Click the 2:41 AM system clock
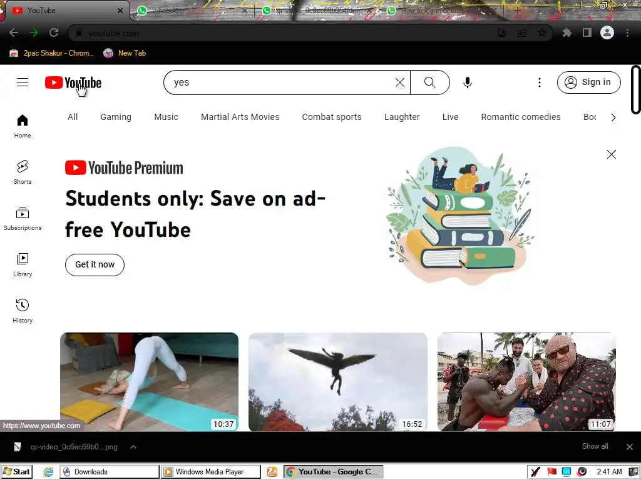 609,472
